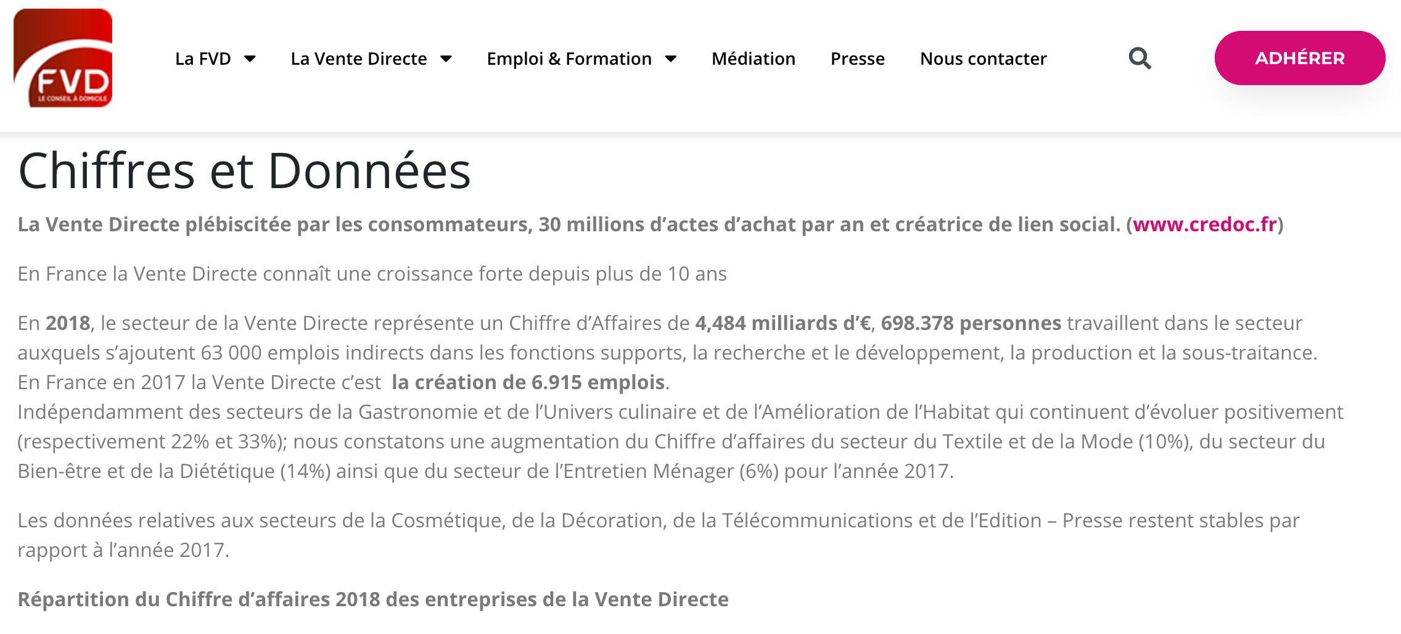Click the Emploi & Formation menu label

[x=569, y=59]
